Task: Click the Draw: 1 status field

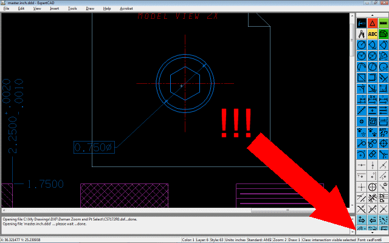Action: pyautogui.click(x=294, y=240)
